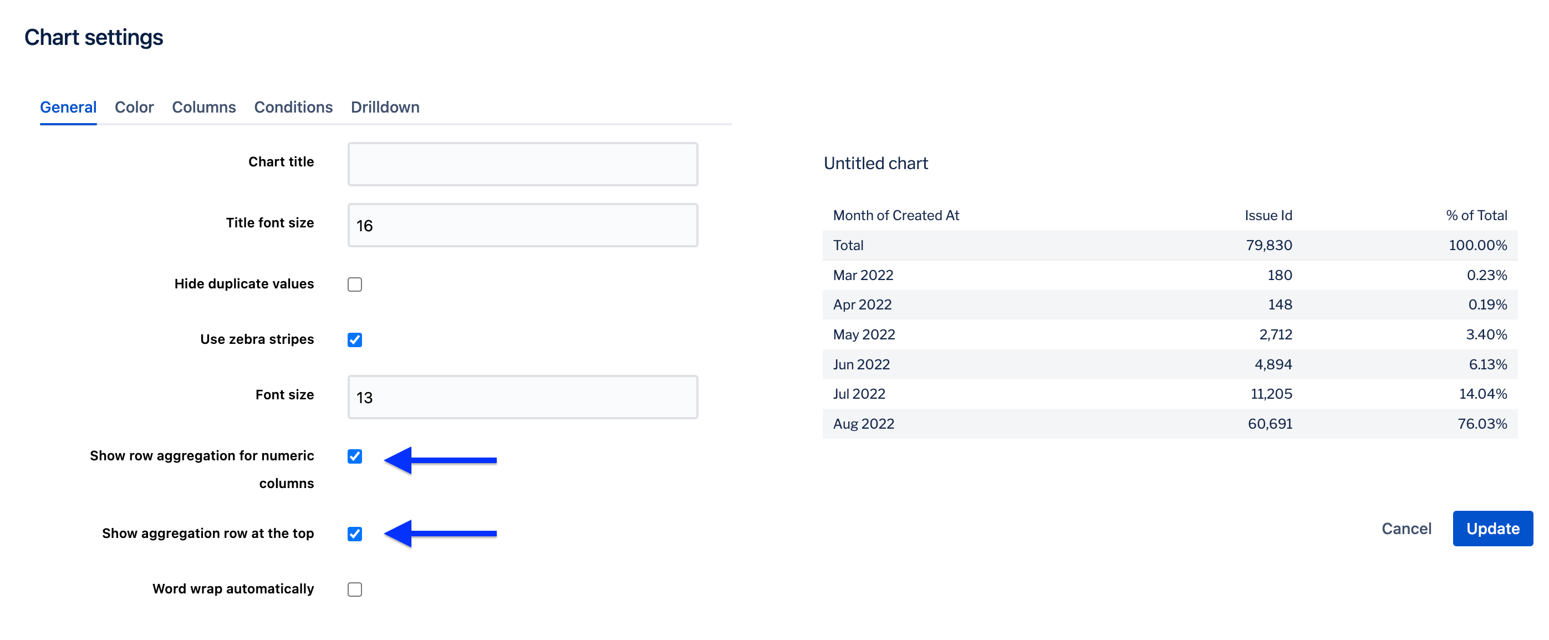Image resolution: width=1549 pixels, height=640 pixels.
Task: Go to the Columns tab
Action: click(x=204, y=107)
